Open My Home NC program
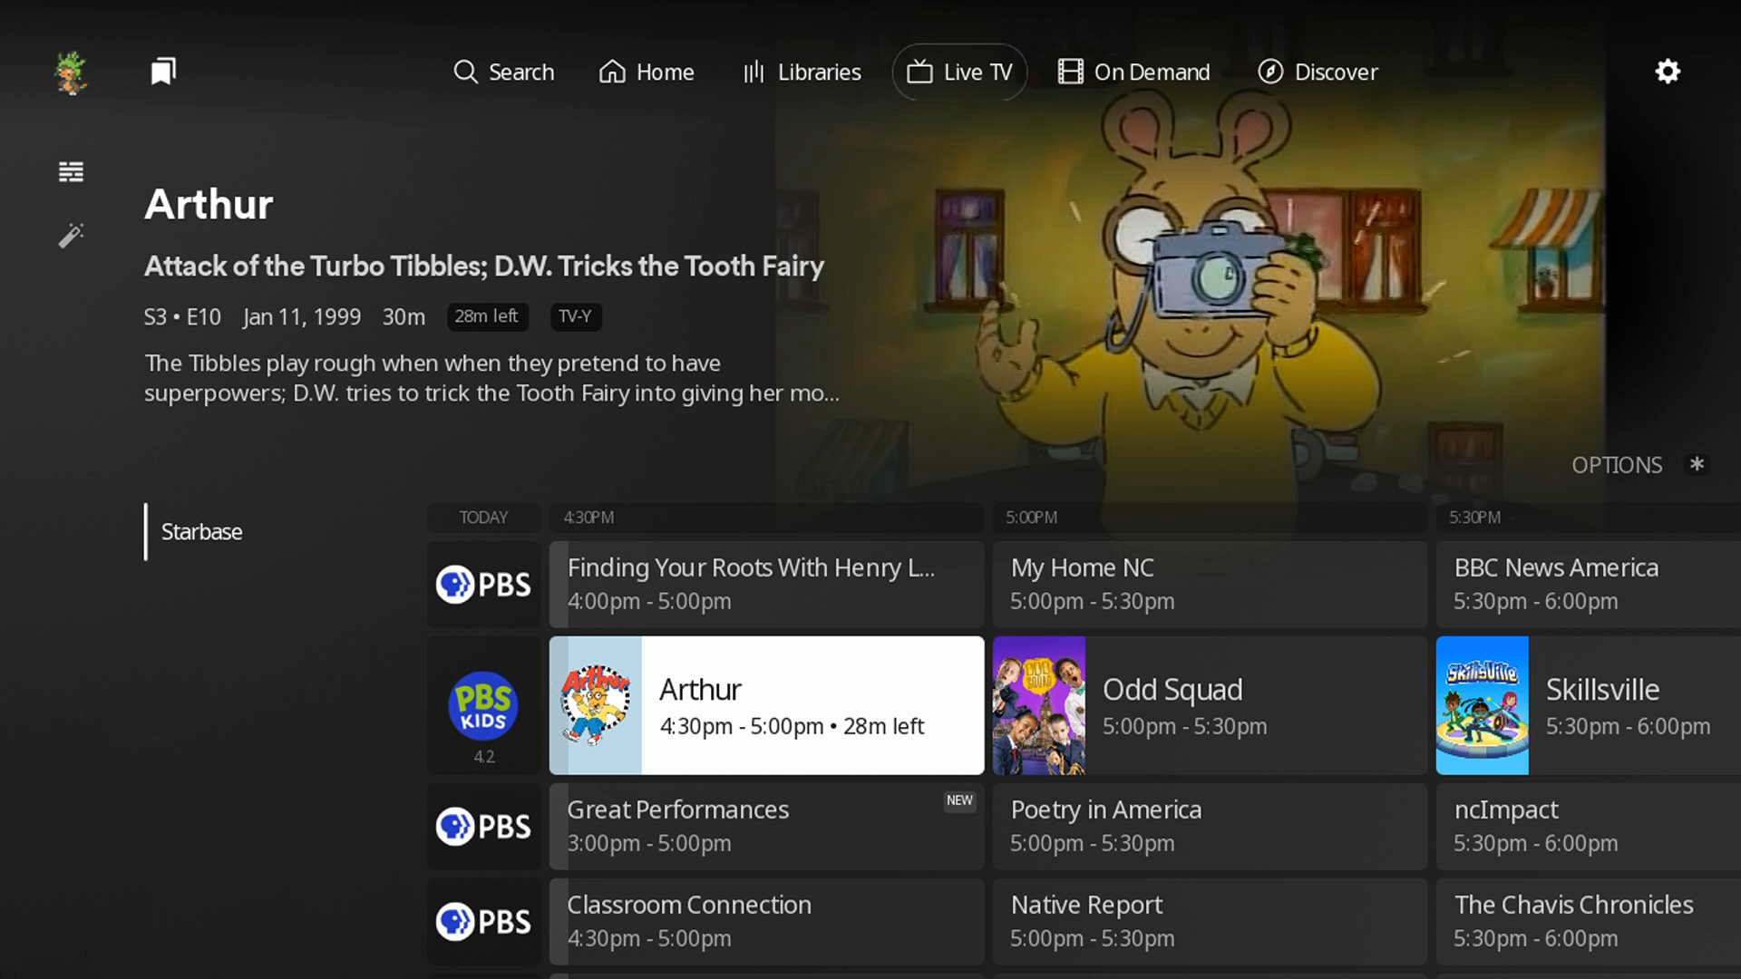Screen dimensions: 1741x979 [1211, 585]
